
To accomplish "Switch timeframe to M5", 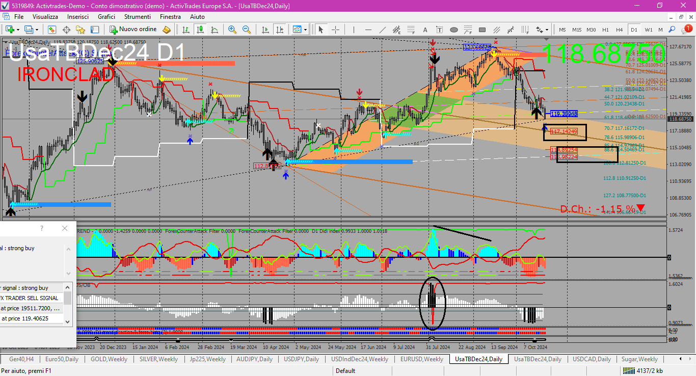I will pos(563,30).
